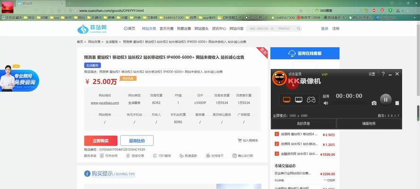Screen dimensions: 420x189
Task: Change the 超清 quality setting
Action: pyautogui.click(x=326, y=96)
